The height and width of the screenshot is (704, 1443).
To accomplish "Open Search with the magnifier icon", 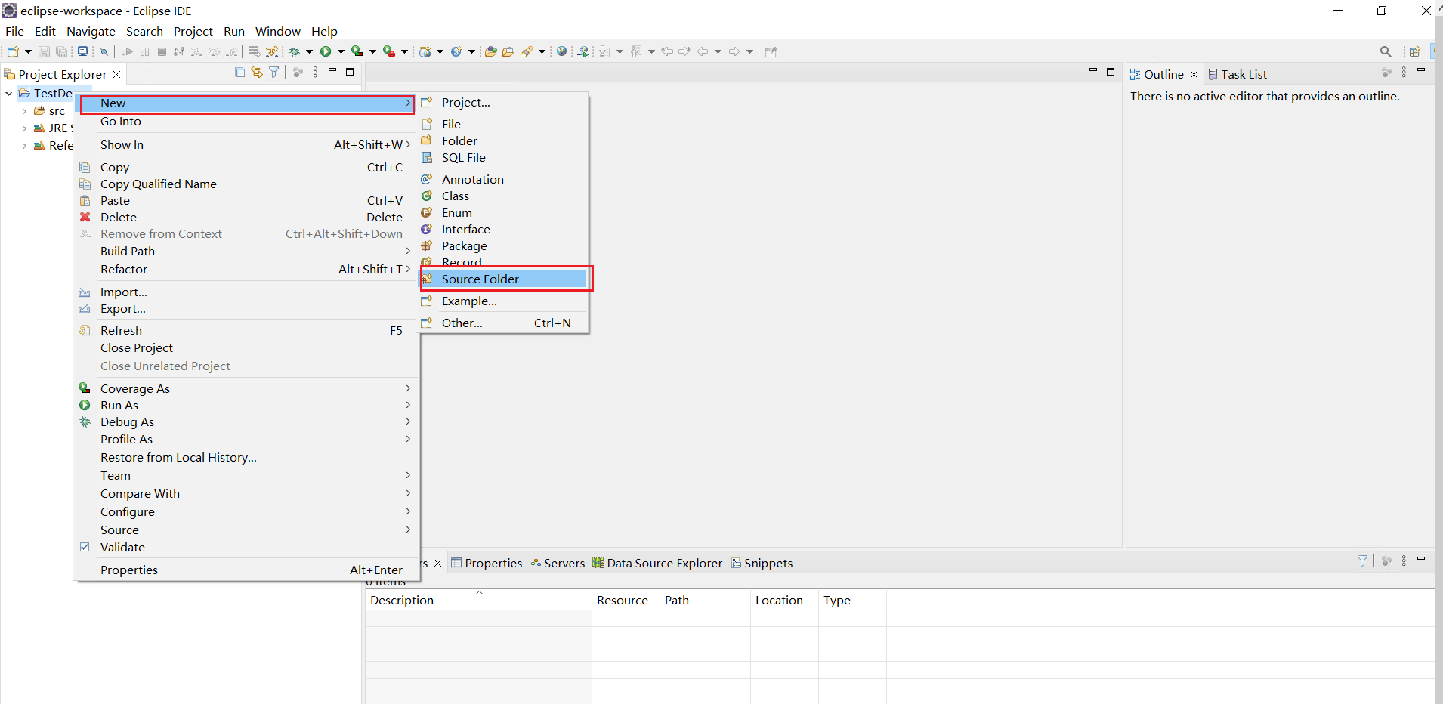I will (1386, 51).
